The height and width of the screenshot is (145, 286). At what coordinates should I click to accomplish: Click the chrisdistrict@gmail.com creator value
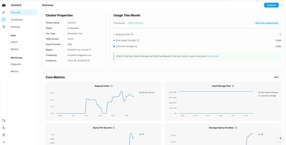coord(79,55)
